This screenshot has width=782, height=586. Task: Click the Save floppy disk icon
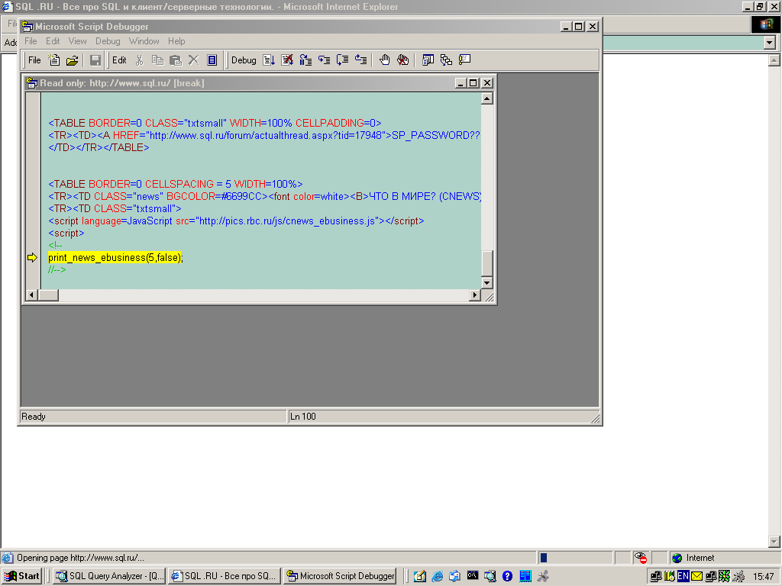95,60
